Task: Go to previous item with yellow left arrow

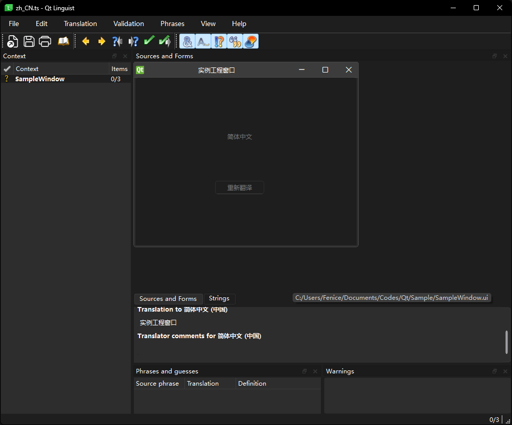Action: coord(86,41)
